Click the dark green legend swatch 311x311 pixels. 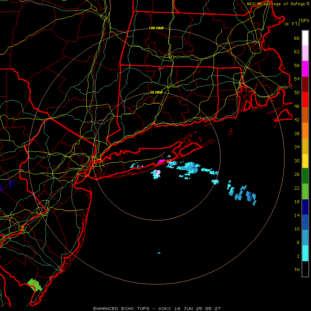[305, 176]
